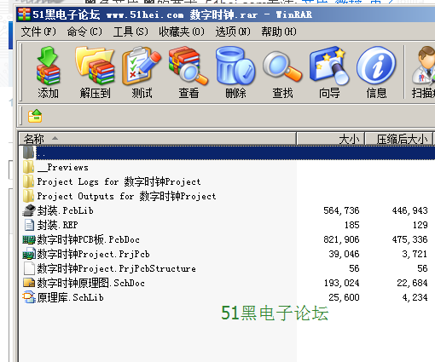Open the 命令(C) menu

pos(84,32)
